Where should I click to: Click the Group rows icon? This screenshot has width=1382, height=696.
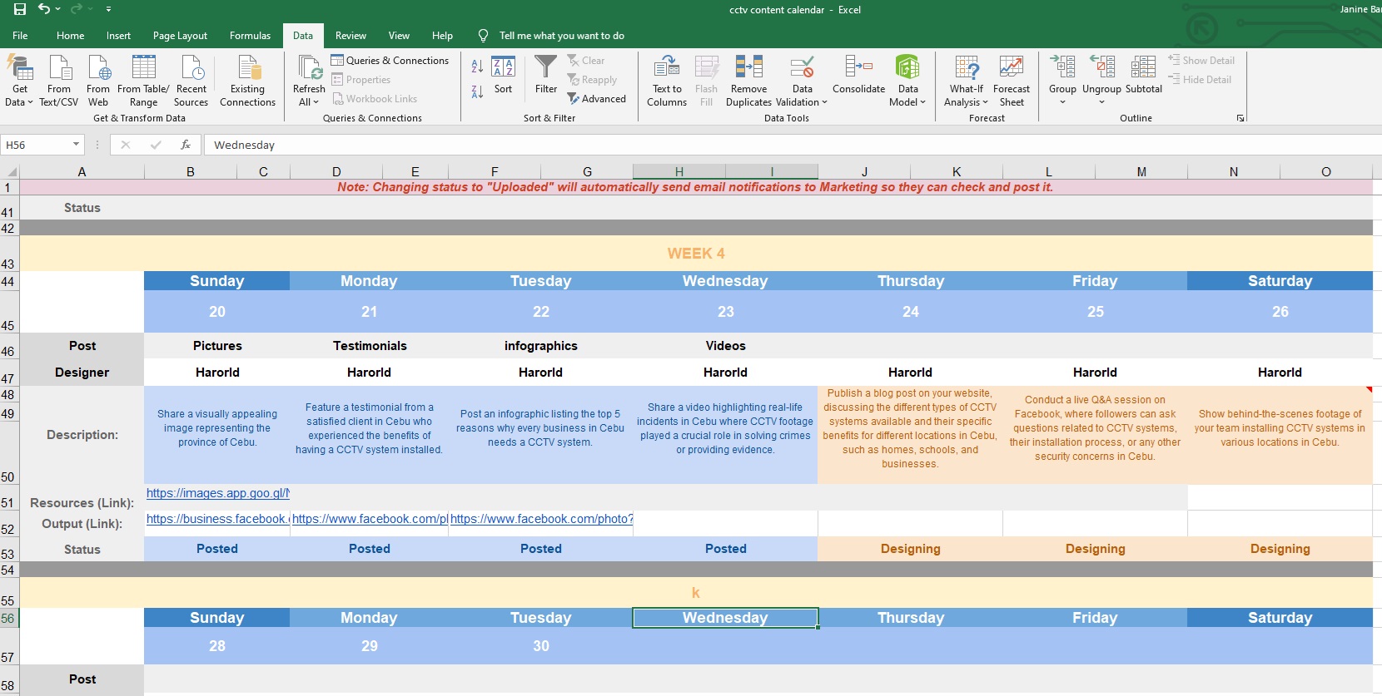click(x=1062, y=67)
